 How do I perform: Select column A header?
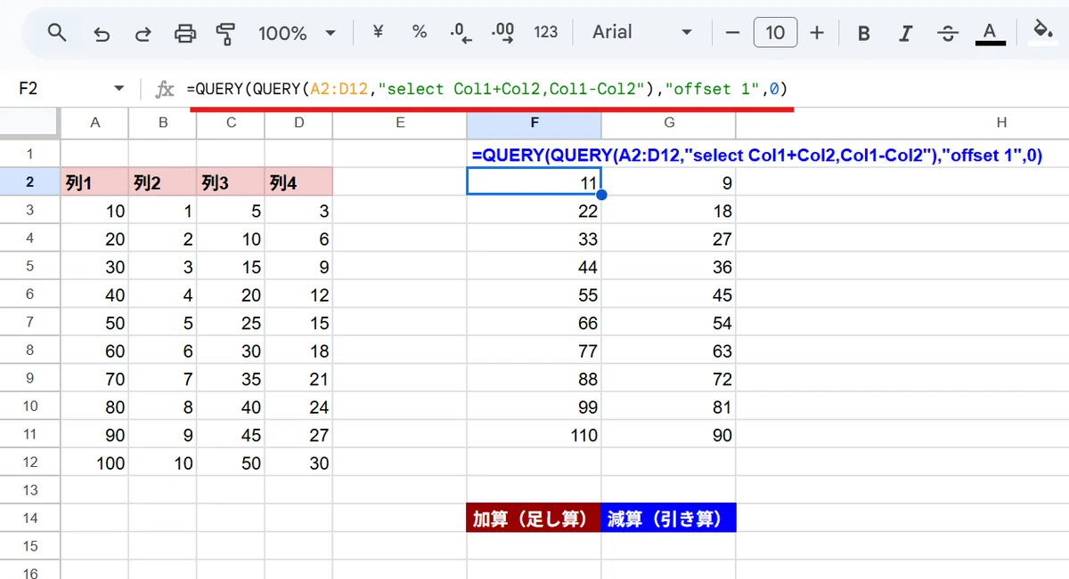94,123
